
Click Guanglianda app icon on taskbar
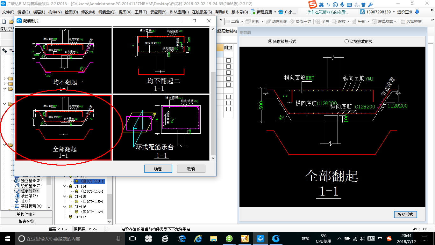260,239
